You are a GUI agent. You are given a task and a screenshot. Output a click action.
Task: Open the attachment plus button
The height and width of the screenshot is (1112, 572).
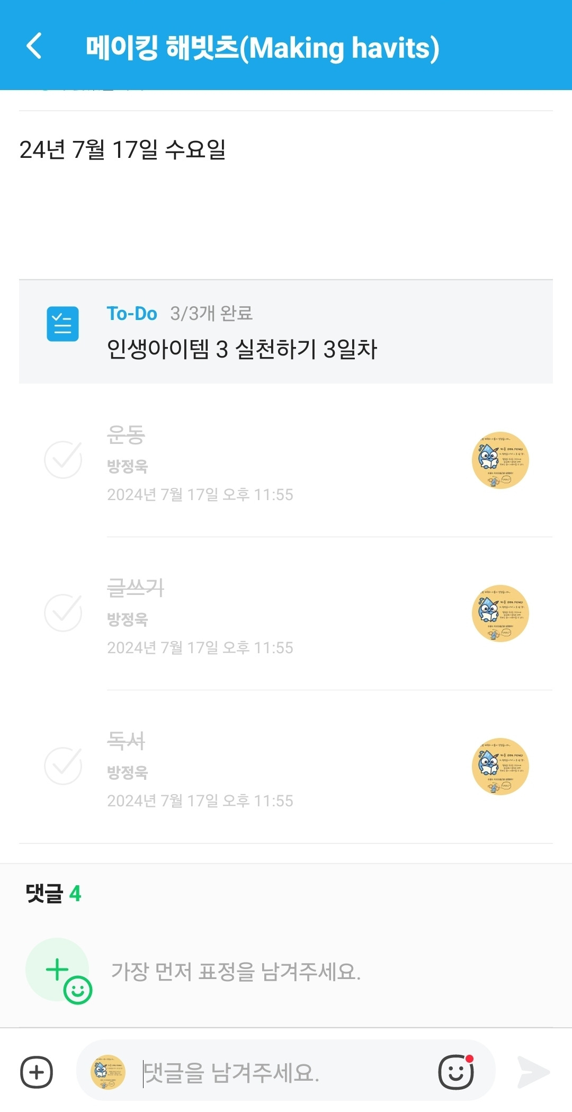point(37,1072)
